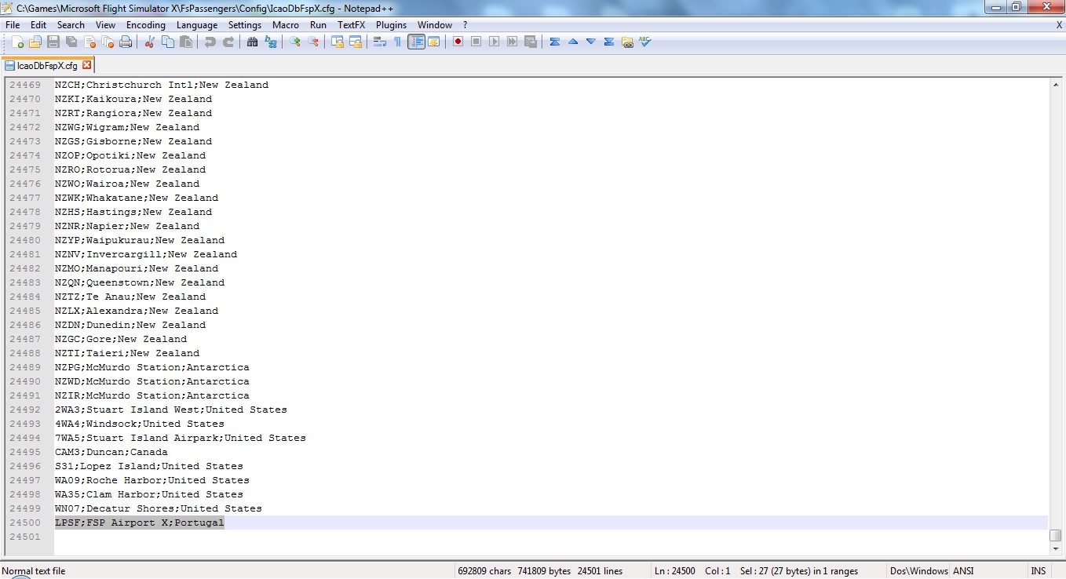Expand the Macro menu

point(285,25)
